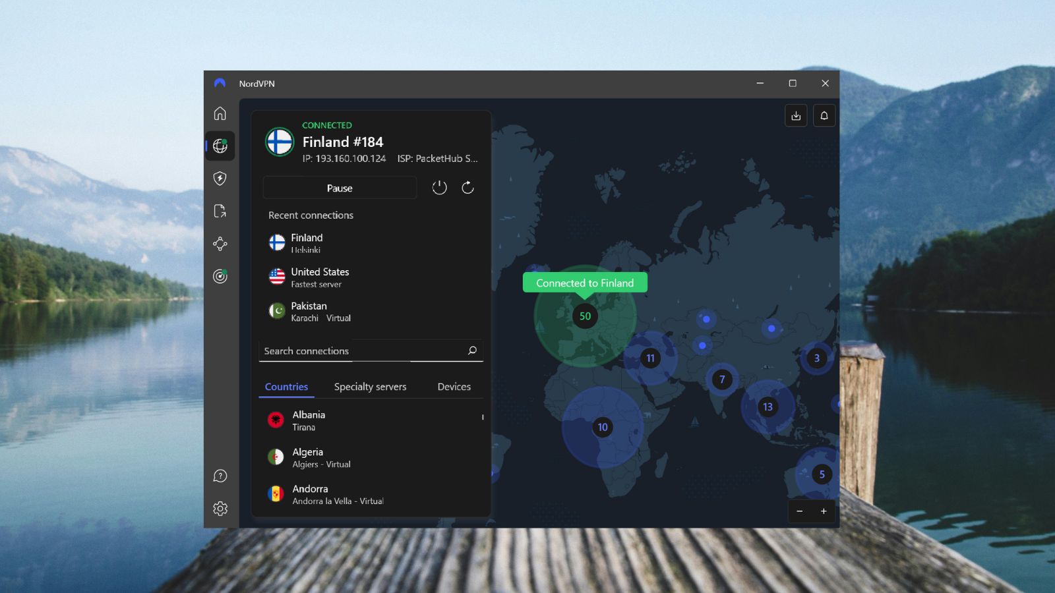This screenshot has width=1055, height=593.
Task: Open the help question-mark icon
Action: click(220, 475)
